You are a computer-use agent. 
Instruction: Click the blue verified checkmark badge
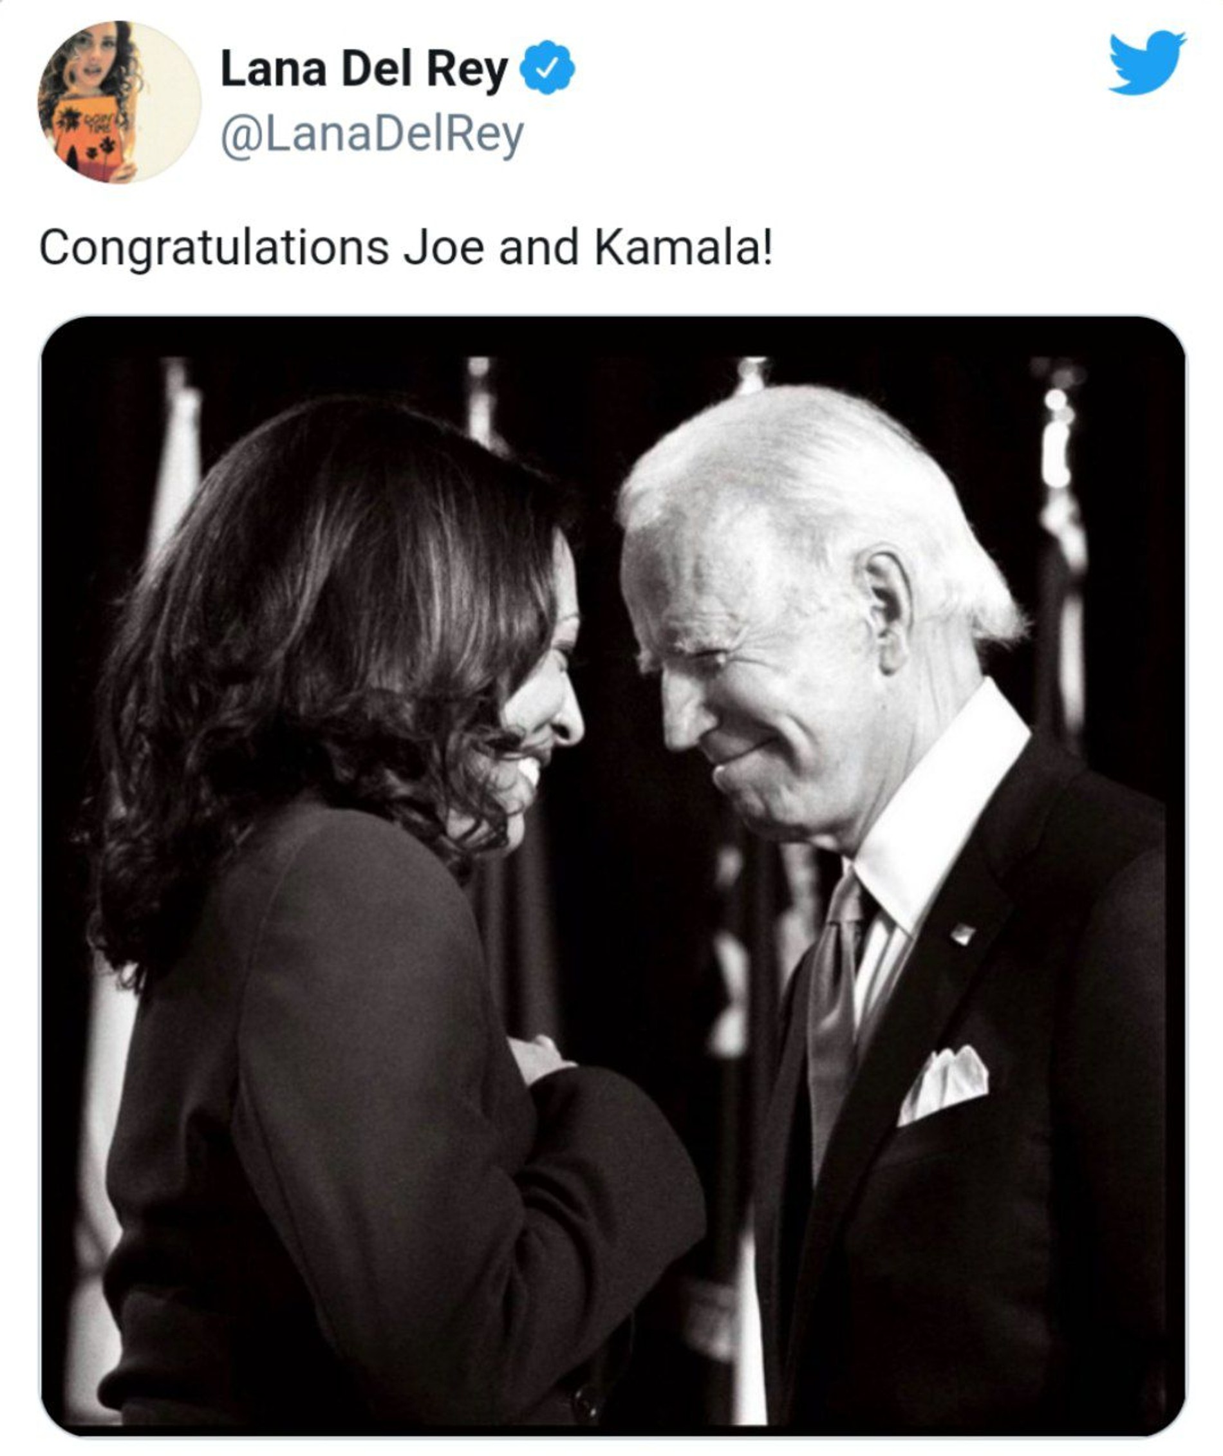point(548,68)
